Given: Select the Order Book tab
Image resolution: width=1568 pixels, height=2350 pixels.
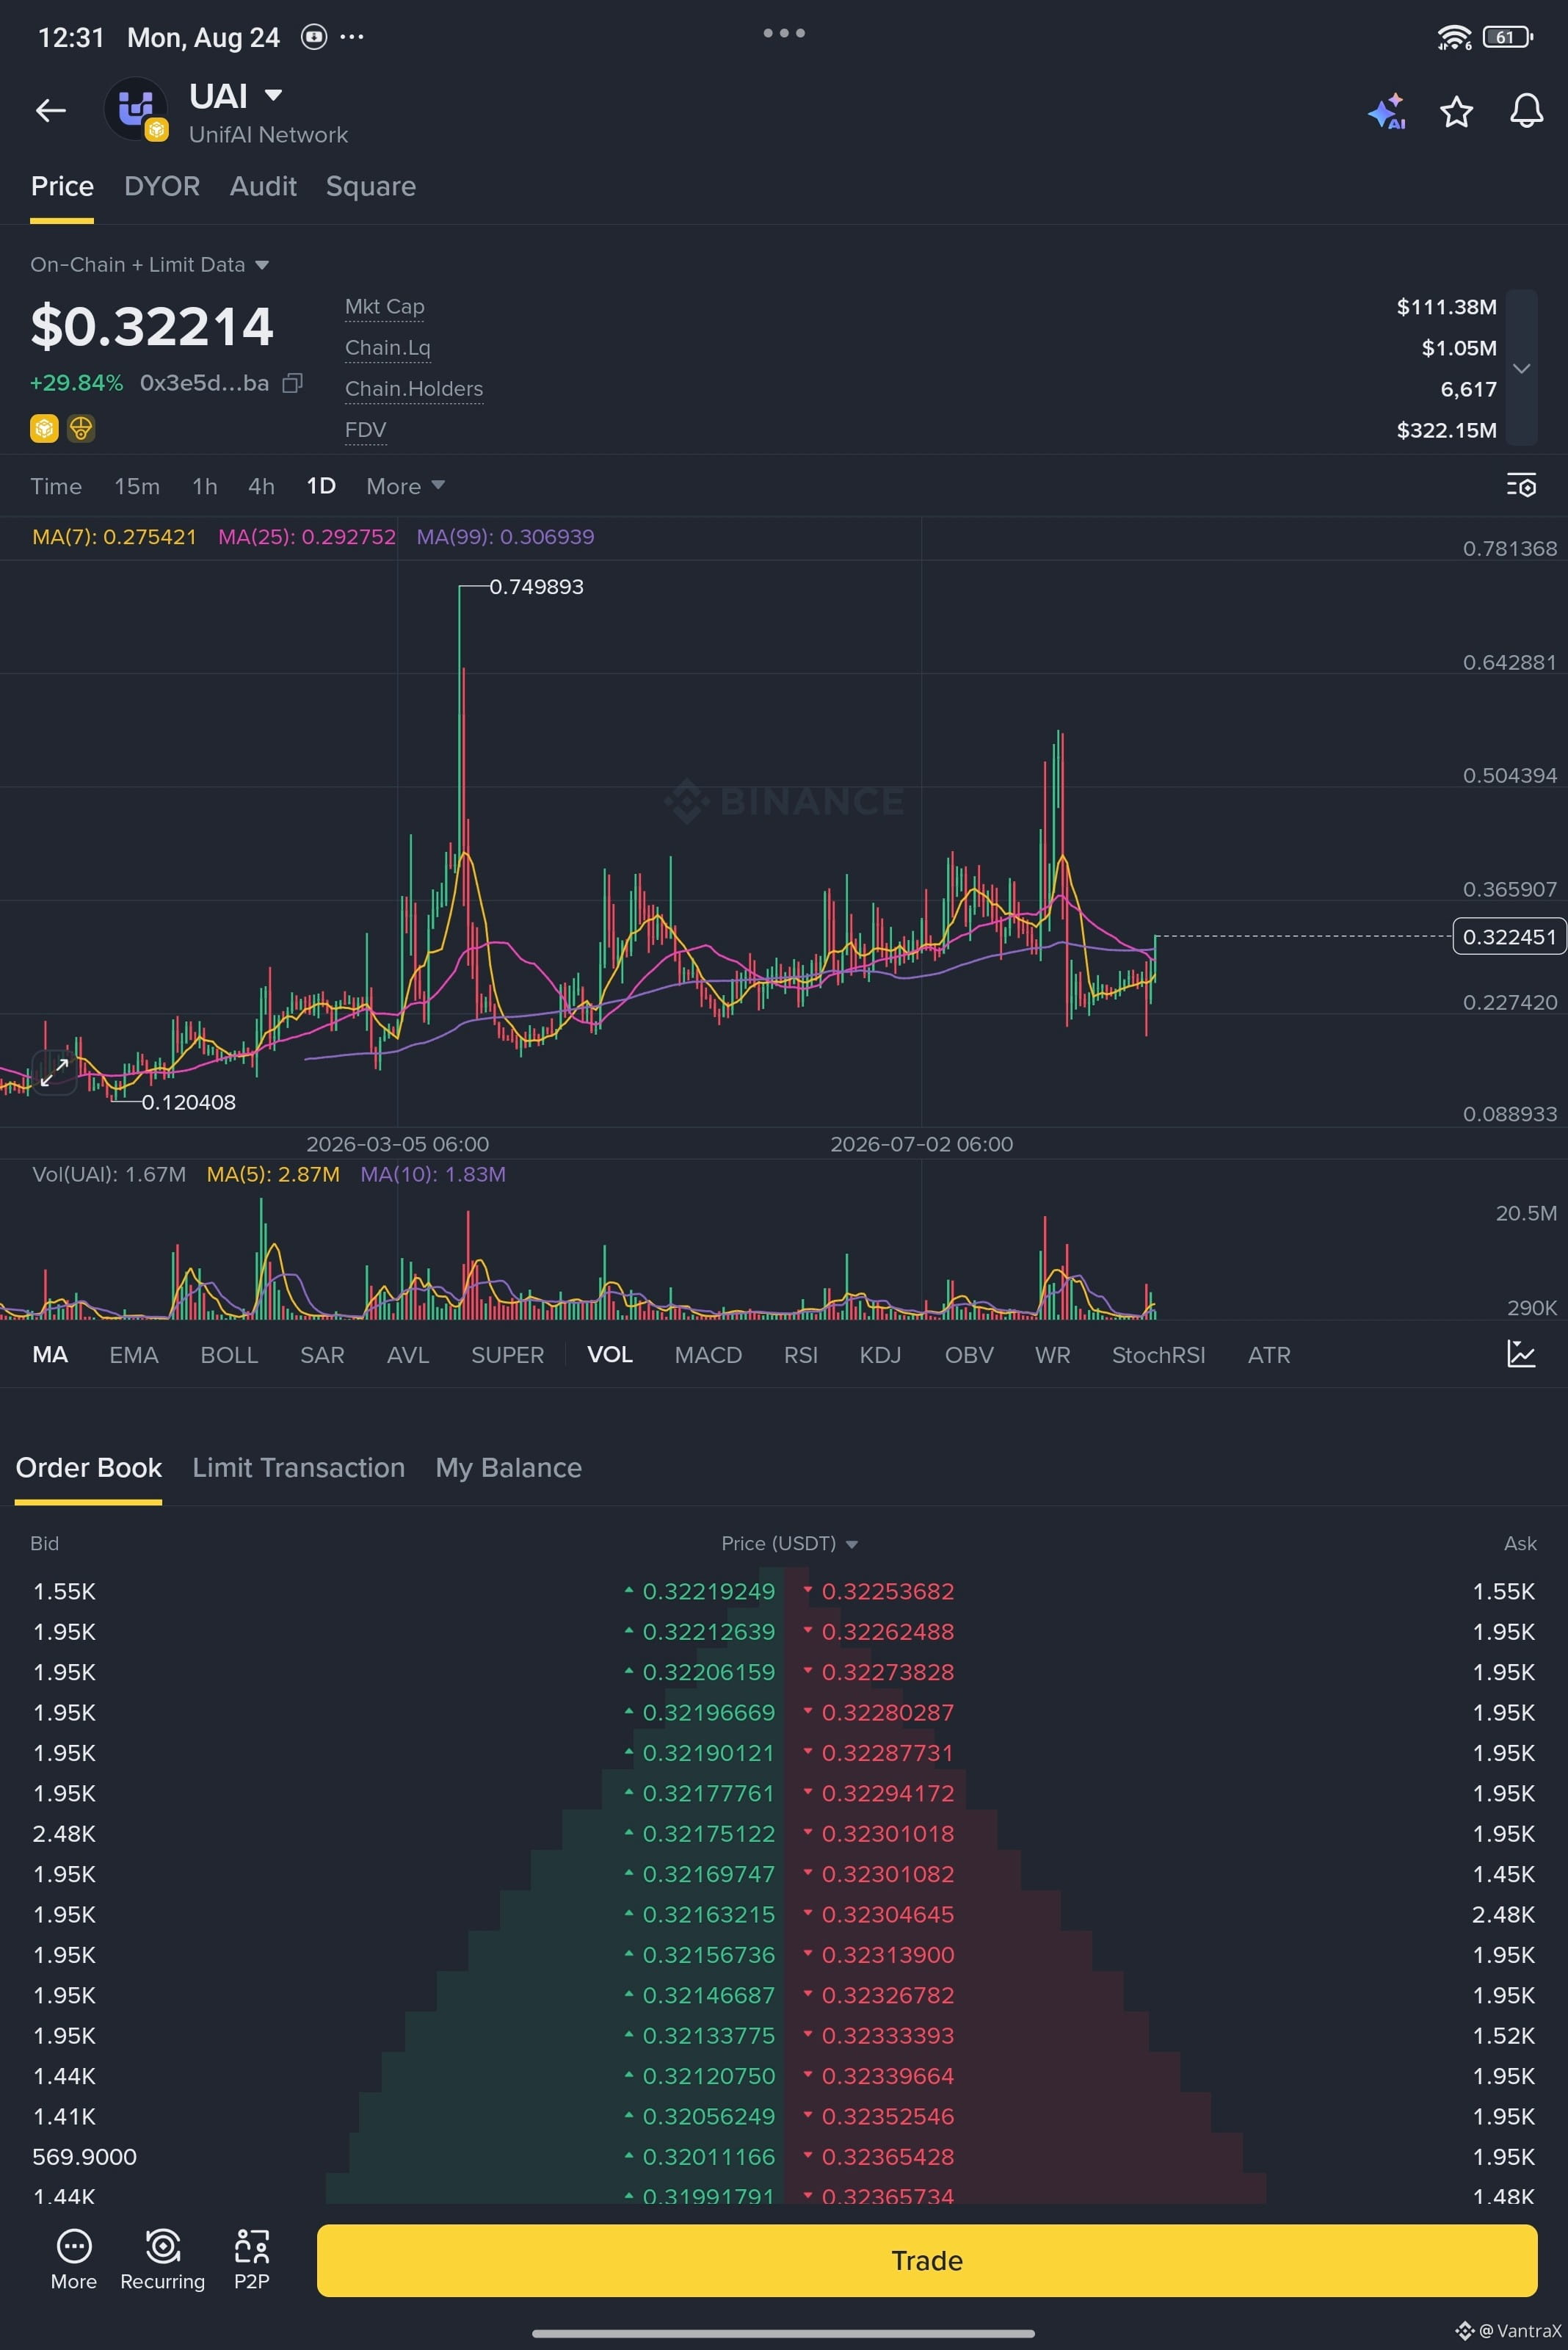Looking at the screenshot, I should pos(88,1467).
